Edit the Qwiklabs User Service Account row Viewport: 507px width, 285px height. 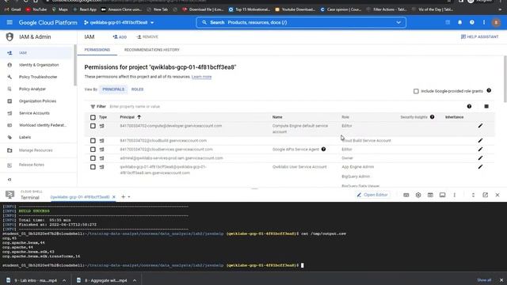[x=480, y=167]
